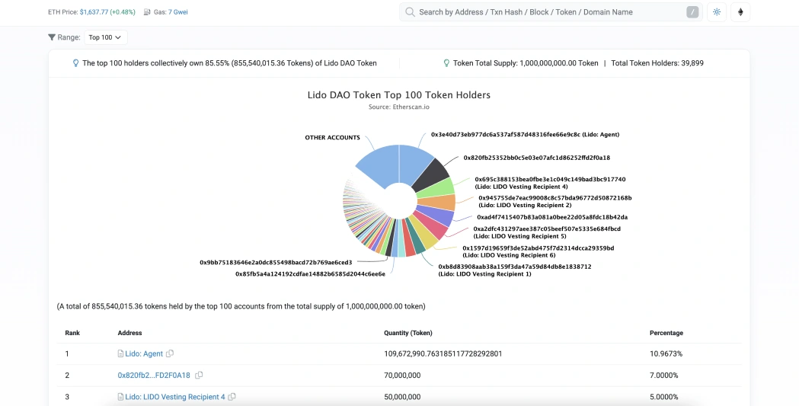
Task: Click the chart title Lido DAO Token Top 100
Action: [399, 94]
